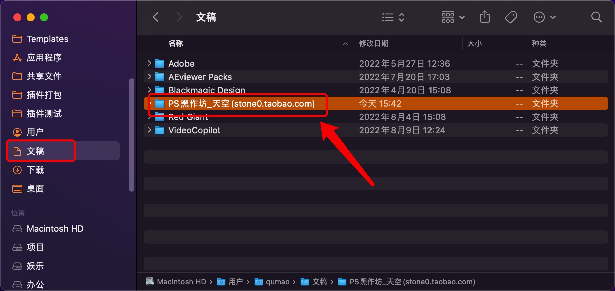Open 共享文件 in the sidebar
Screen dimensions: 615x291
pos(44,76)
